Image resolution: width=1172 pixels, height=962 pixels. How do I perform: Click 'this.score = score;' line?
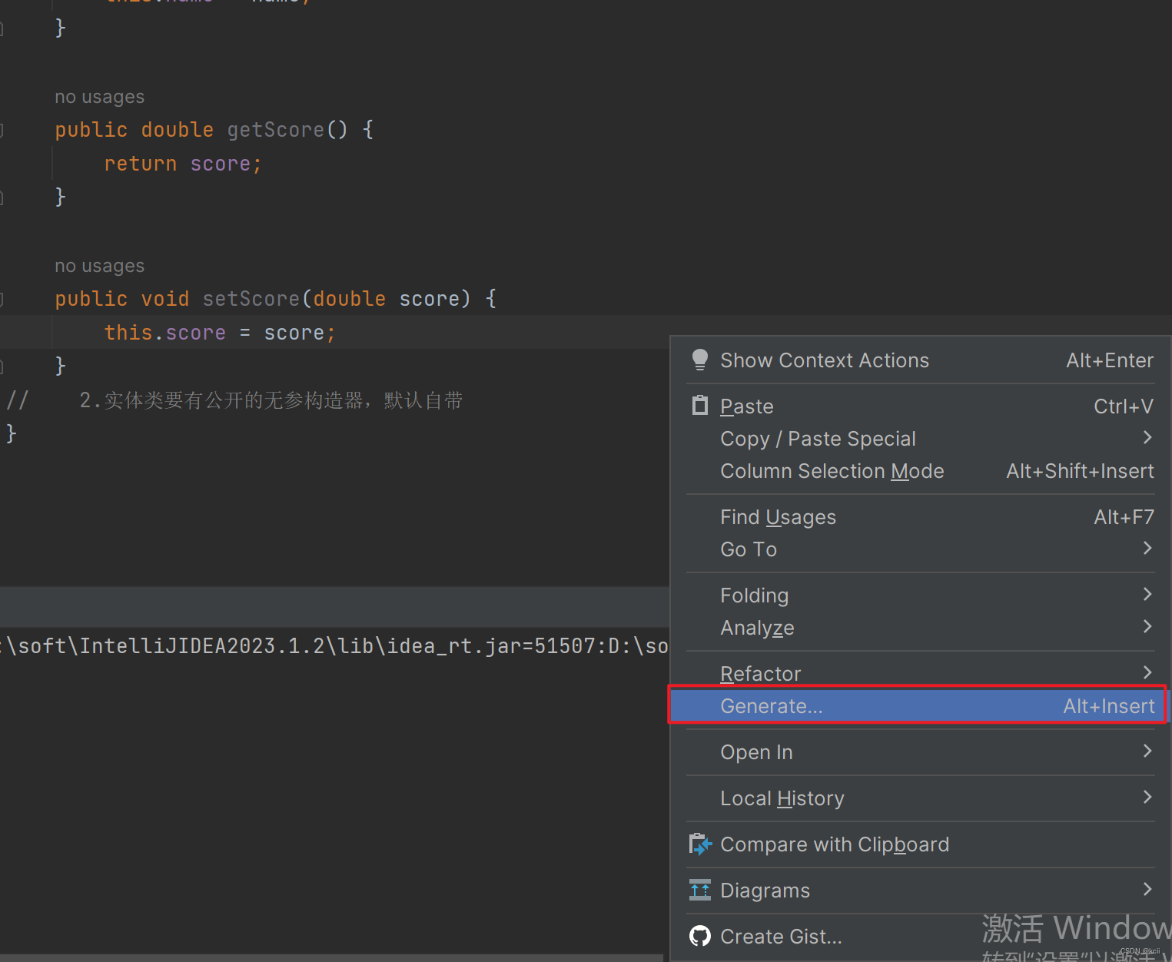click(x=220, y=333)
